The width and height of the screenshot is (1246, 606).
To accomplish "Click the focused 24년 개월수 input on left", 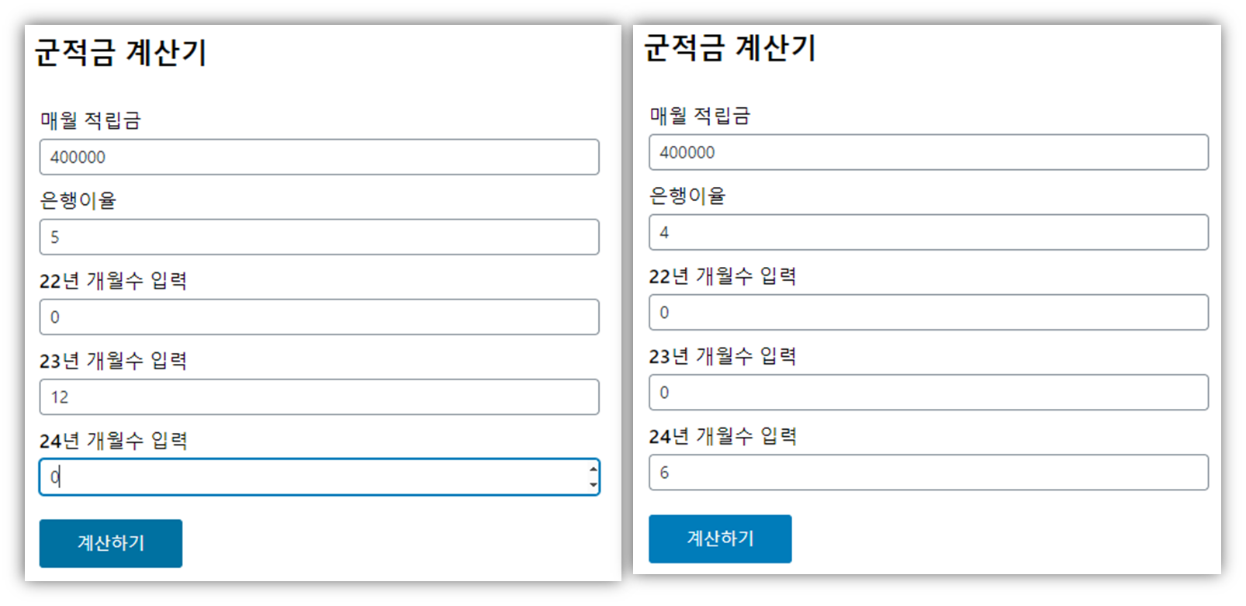I will point(310,477).
